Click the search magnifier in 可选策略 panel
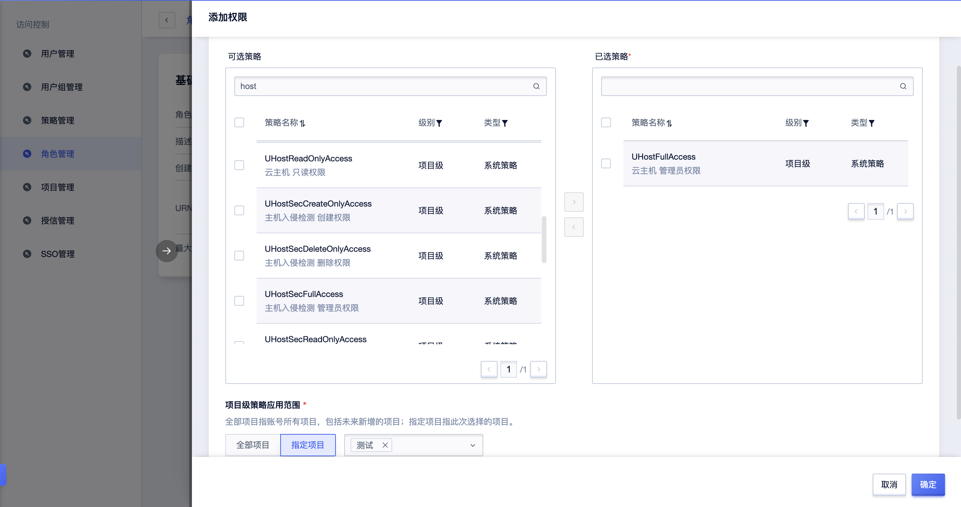The width and height of the screenshot is (961, 507). coord(536,86)
